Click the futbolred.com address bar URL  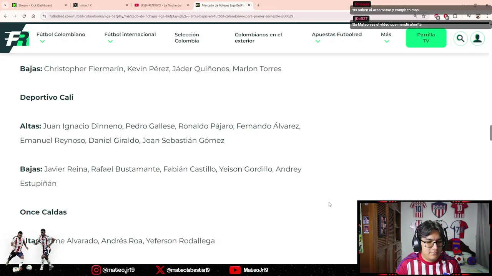(171, 16)
